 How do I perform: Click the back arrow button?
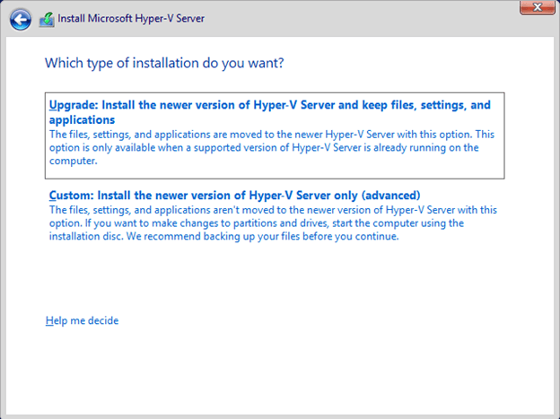tap(21, 18)
